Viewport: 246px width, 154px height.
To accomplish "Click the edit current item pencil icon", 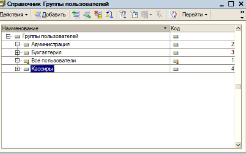I will pos(87,15).
